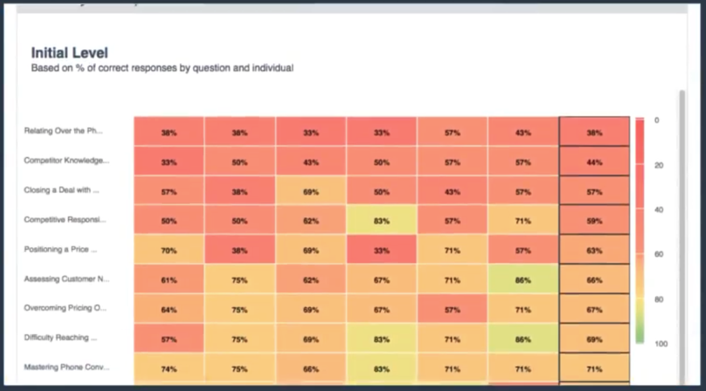
Task: Click the 74% cell in Mastering Phone Conv... row
Action: point(169,369)
